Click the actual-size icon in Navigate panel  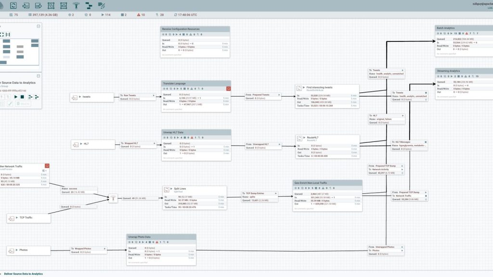pos(8,35)
